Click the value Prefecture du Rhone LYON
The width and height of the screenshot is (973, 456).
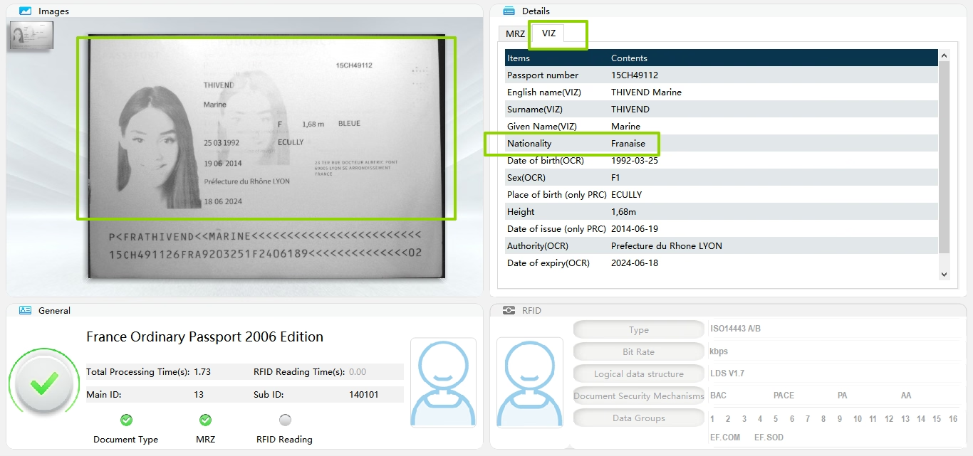pos(667,245)
